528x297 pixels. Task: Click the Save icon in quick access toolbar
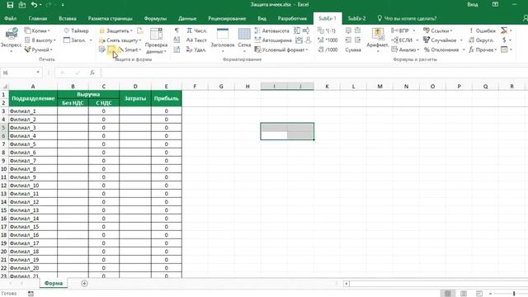(10, 5)
